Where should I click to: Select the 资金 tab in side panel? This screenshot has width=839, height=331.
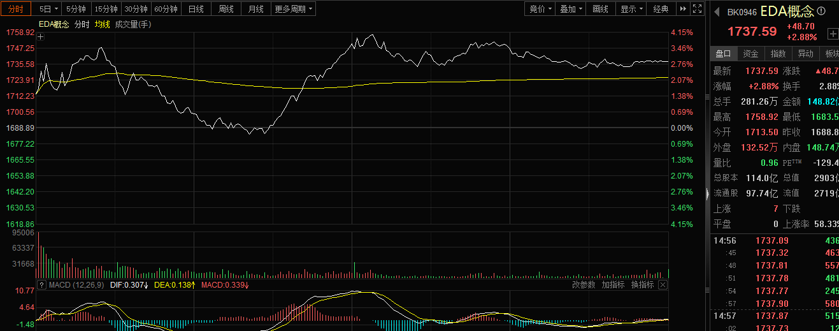pos(751,54)
